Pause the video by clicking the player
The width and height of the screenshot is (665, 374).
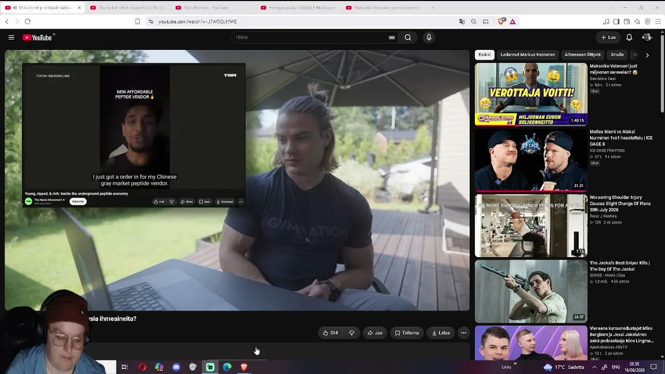(237, 180)
